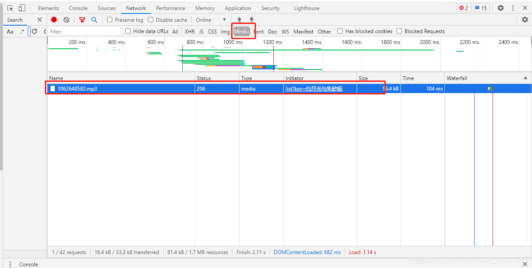532x268 pixels.
Task: Toggle the device toolbar icon
Action: (22, 8)
